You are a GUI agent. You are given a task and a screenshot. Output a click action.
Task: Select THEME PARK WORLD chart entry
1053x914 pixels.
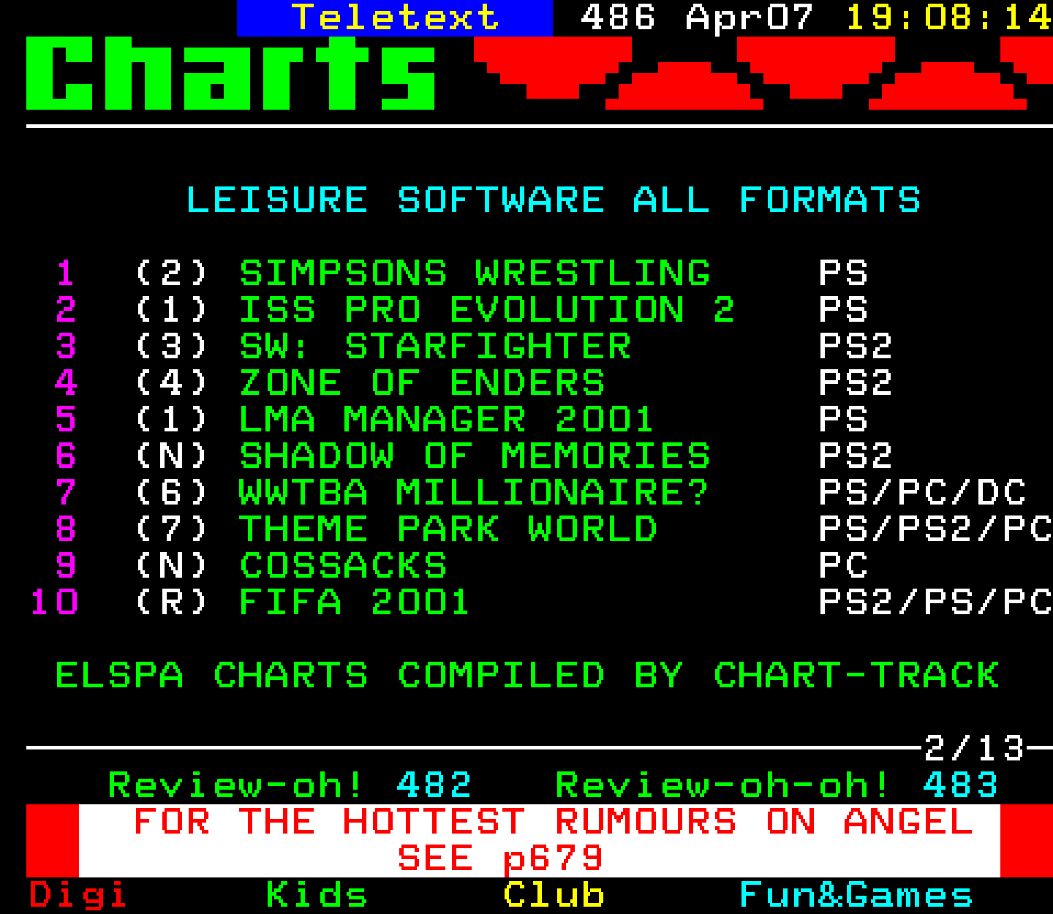tap(449, 529)
